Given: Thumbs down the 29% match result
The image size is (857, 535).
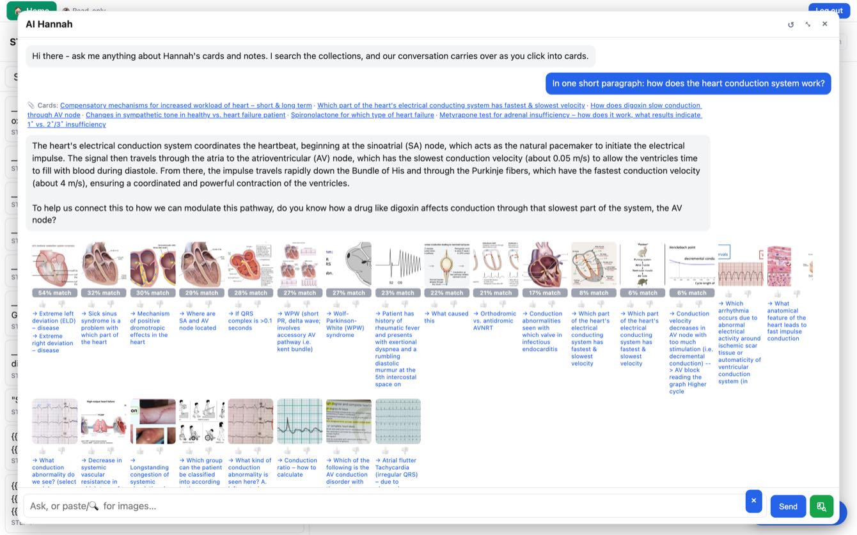Looking at the screenshot, I should click(208, 304).
